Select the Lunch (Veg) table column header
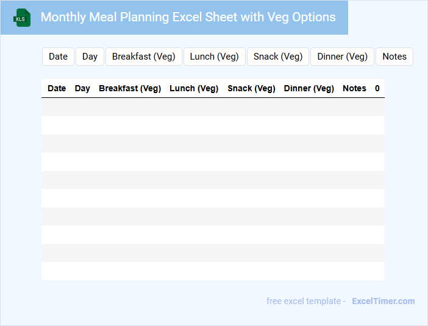Viewport: 428px width, 326px height. [x=194, y=88]
